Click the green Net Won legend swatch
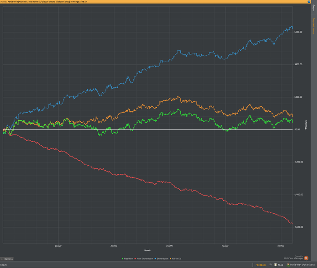The width and height of the screenshot is (317, 268). (123, 258)
